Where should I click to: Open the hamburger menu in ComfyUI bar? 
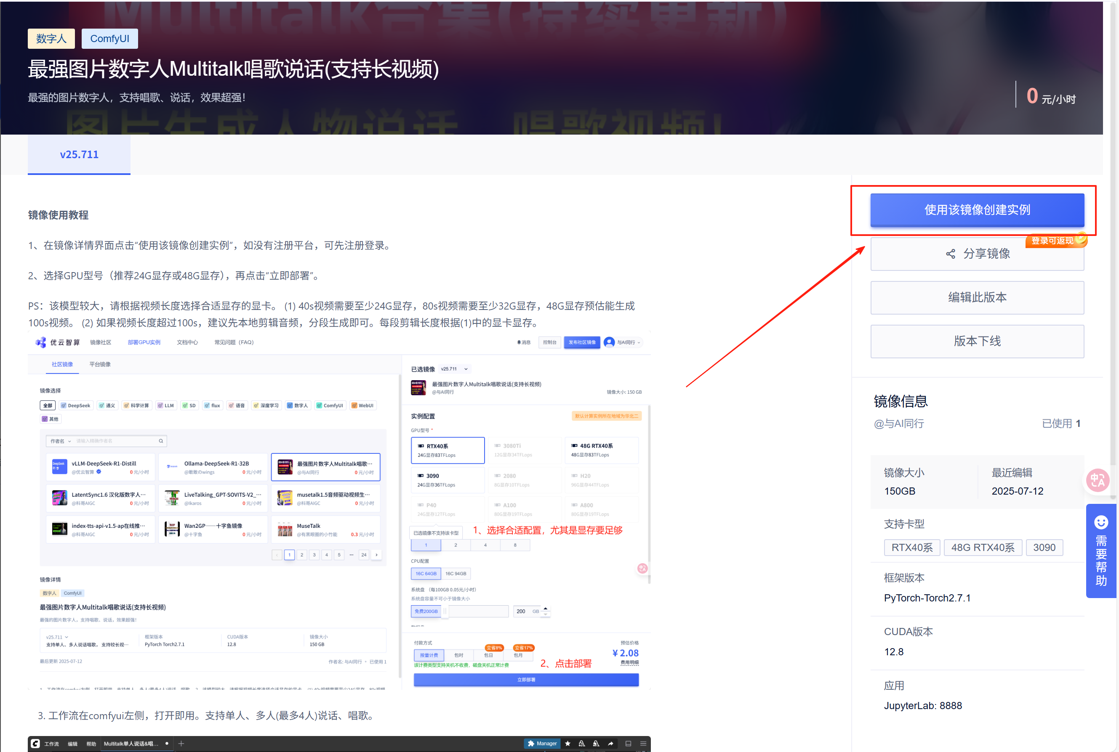643,743
